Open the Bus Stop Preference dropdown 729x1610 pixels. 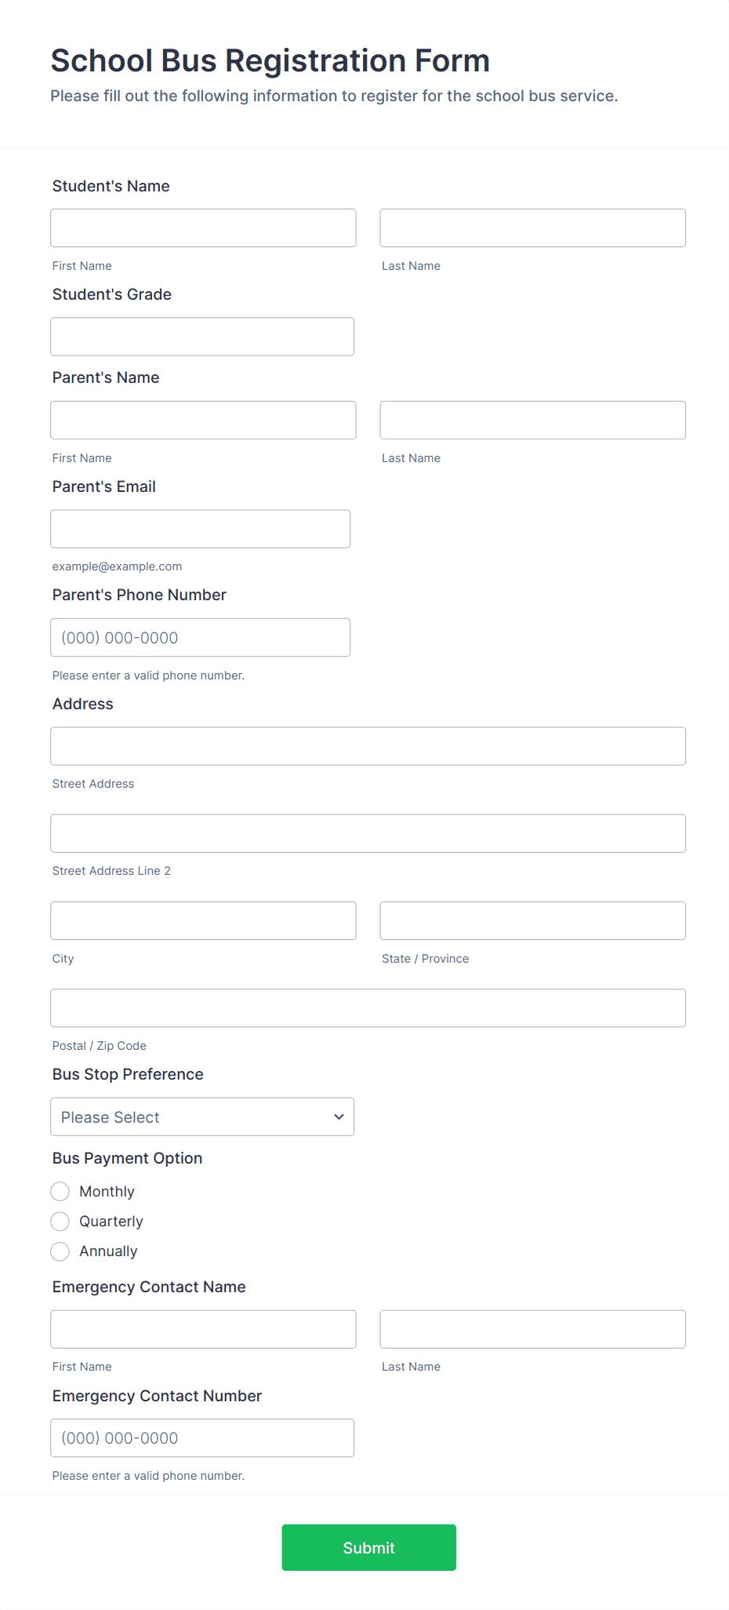(202, 1116)
